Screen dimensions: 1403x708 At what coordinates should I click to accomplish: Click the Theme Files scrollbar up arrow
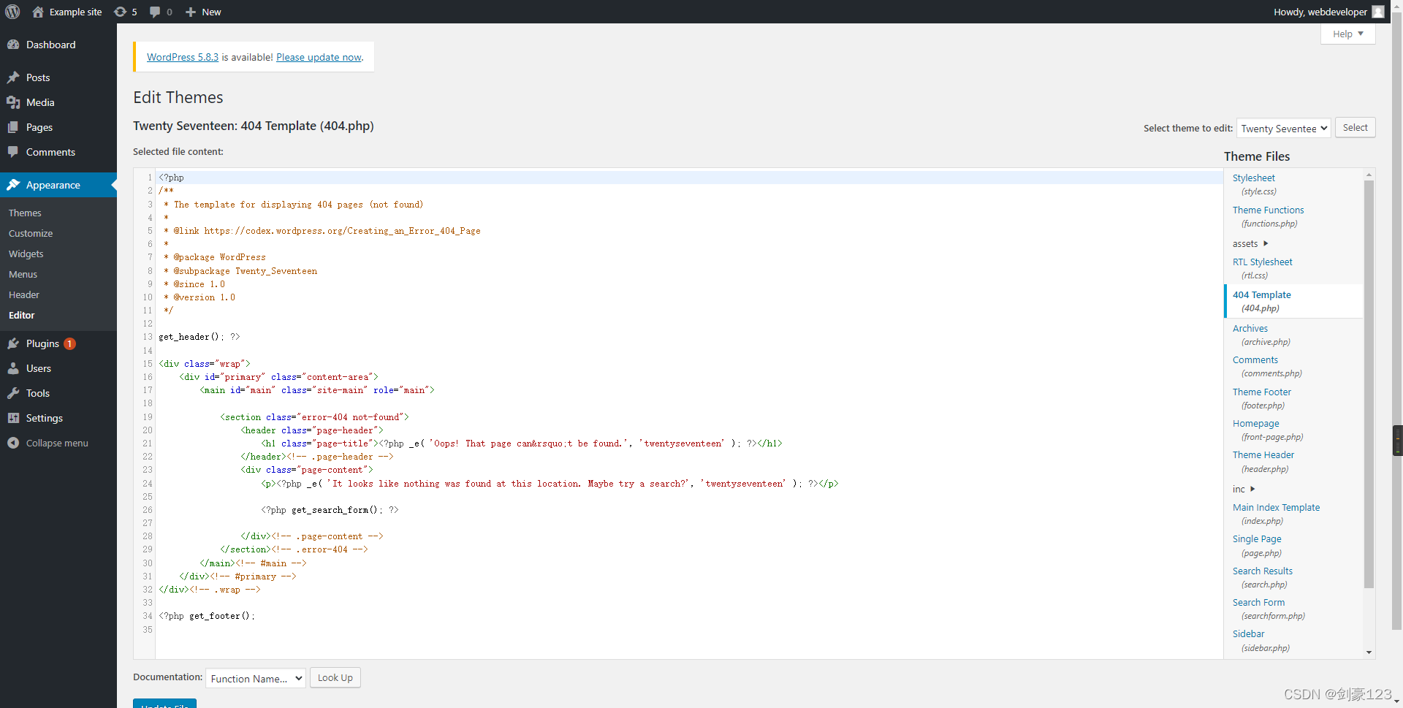click(1369, 175)
